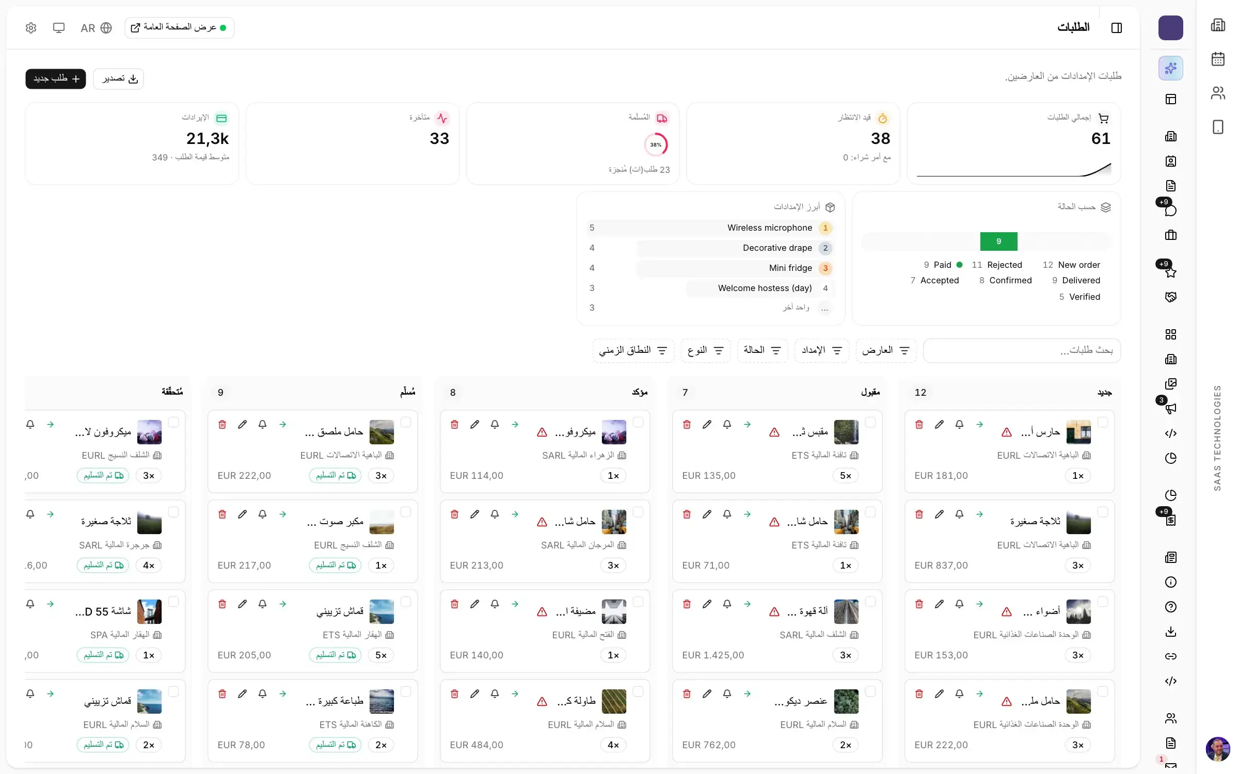Open the handshake icon in sidebar
This screenshot has height=774, width=1239.
(1171, 297)
